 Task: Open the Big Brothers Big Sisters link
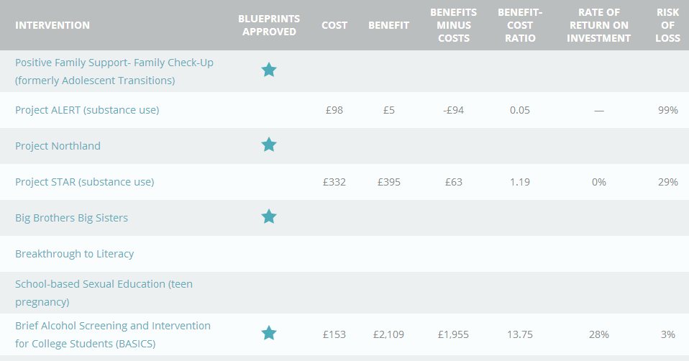pos(72,218)
